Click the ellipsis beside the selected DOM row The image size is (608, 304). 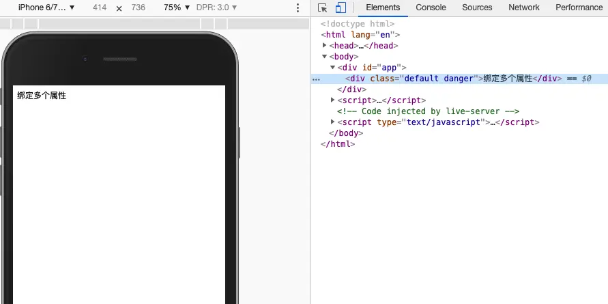point(317,79)
